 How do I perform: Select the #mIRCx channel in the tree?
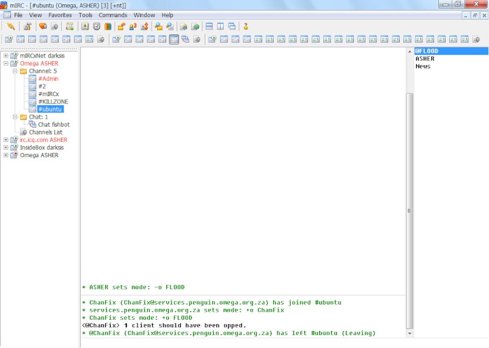pos(49,94)
